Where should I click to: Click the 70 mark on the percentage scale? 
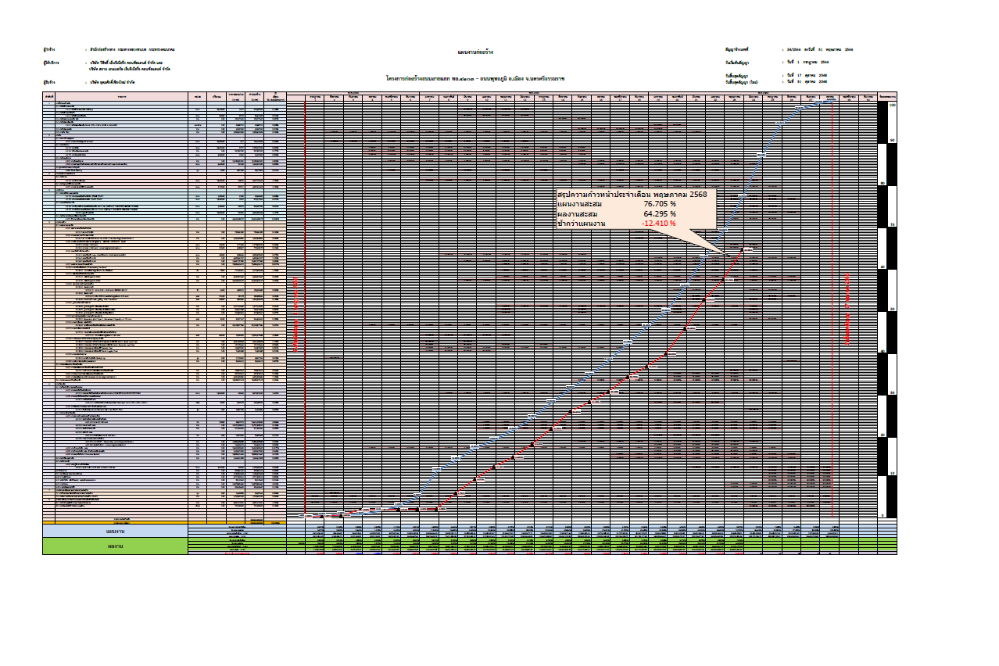892,225
